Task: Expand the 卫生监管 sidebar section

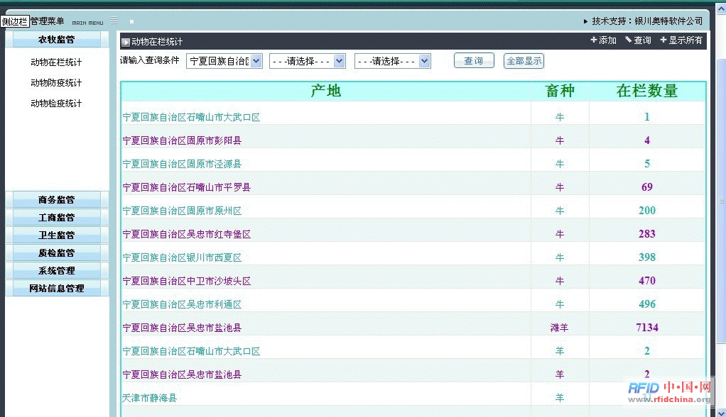Action: pos(57,235)
